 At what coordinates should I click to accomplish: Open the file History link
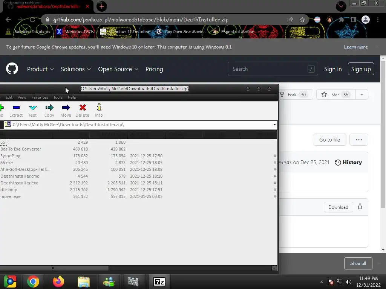click(348, 162)
